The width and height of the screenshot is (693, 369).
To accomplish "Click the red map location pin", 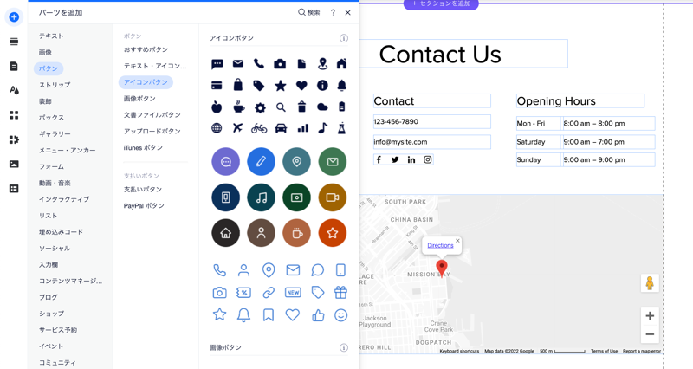I will pos(442,268).
